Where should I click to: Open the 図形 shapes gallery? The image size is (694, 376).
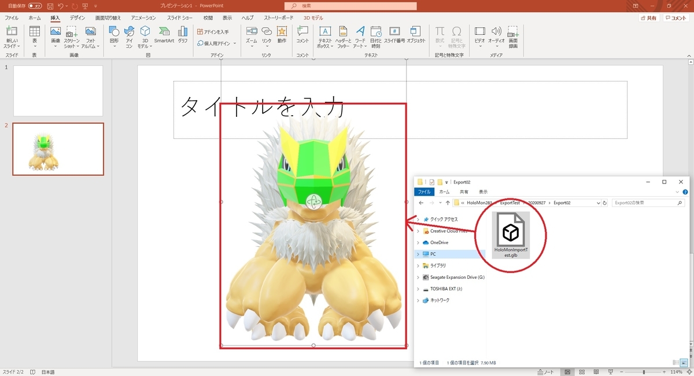point(114,37)
